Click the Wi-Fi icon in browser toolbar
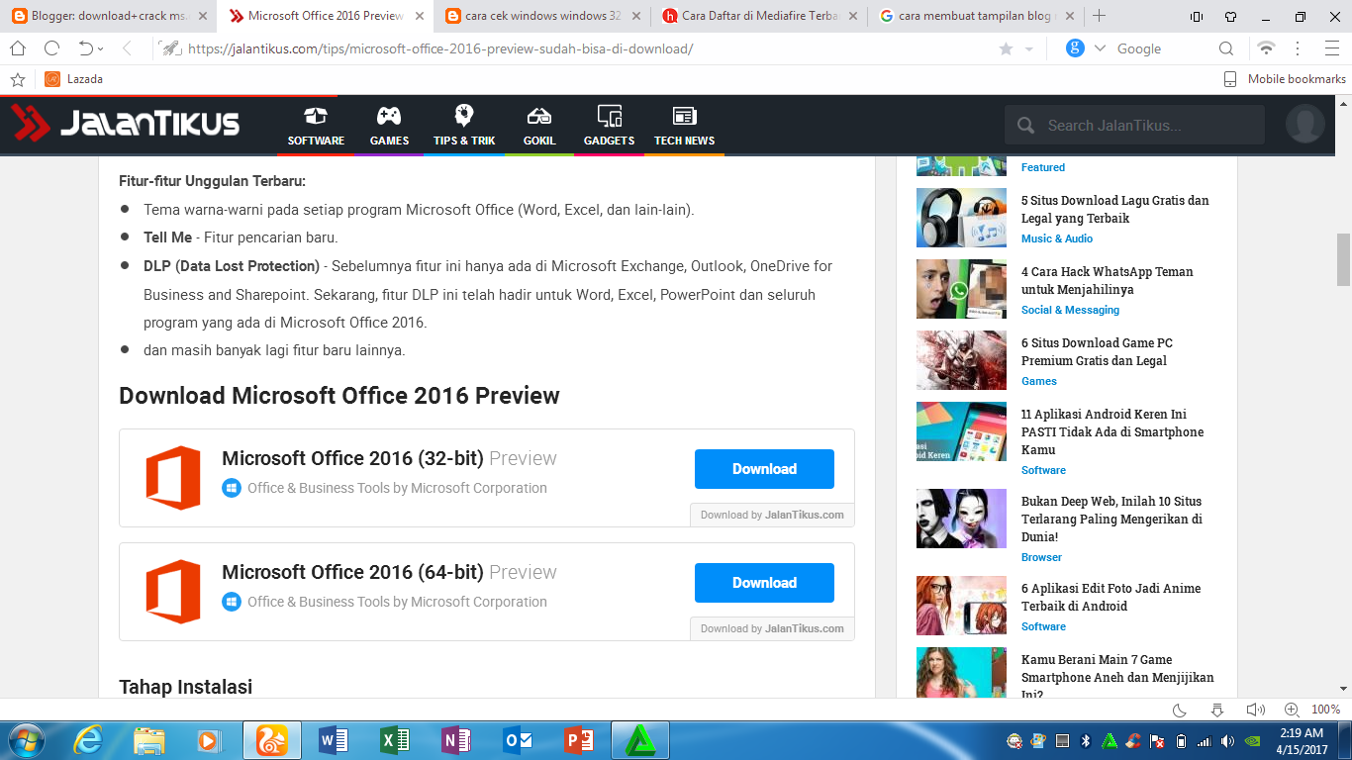 coord(1266,48)
